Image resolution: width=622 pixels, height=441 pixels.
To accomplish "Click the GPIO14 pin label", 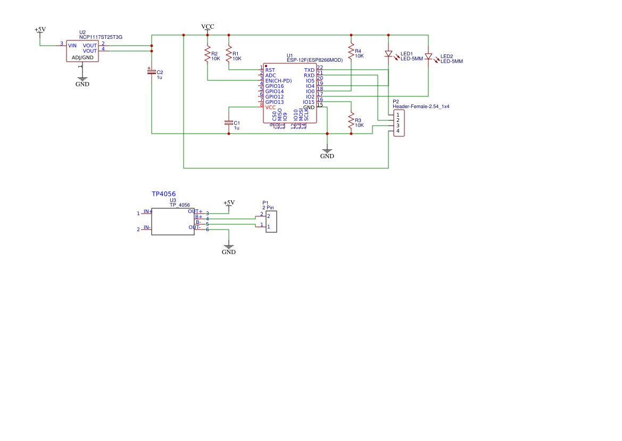I will pyautogui.click(x=275, y=92).
